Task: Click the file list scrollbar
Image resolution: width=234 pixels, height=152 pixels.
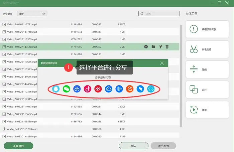Action: pyautogui.click(x=181, y=76)
